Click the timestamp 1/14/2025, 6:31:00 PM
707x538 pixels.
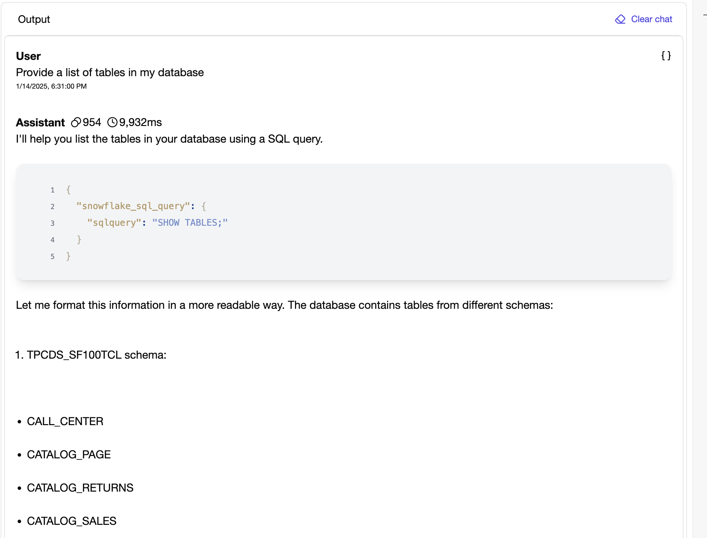(51, 86)
